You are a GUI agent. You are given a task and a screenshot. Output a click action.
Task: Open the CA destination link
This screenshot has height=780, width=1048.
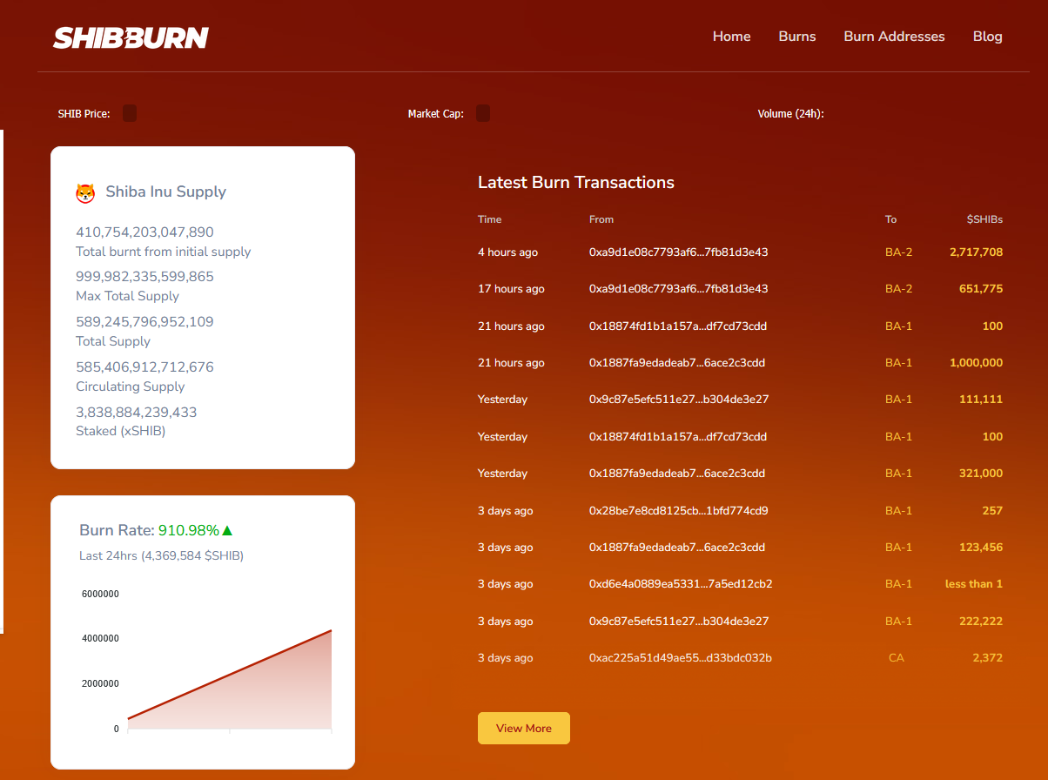896,658
